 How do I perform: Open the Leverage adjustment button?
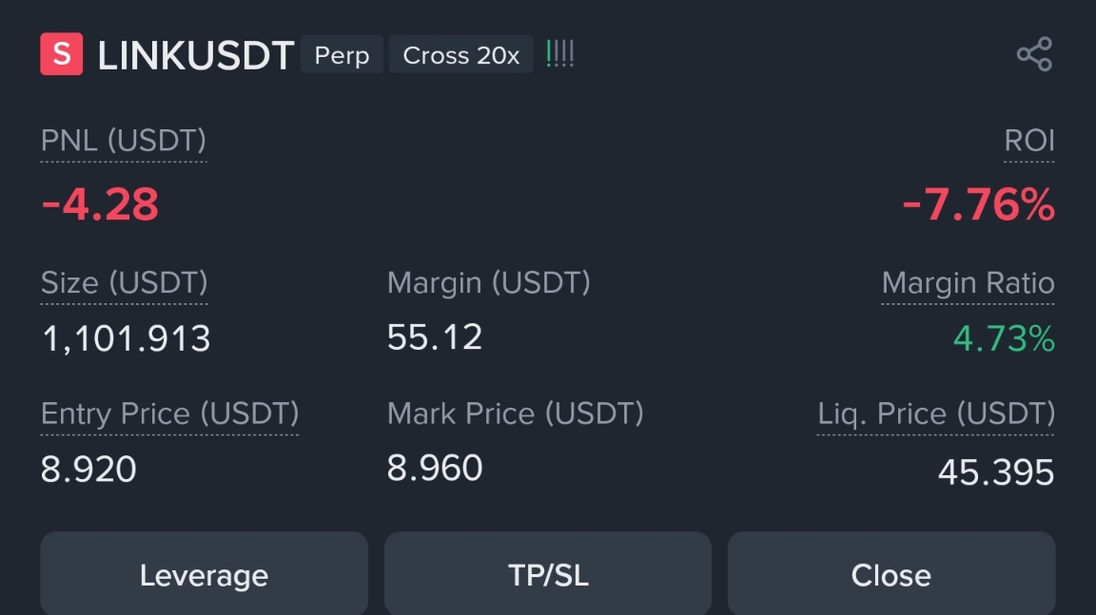click(x=205, y=574)
